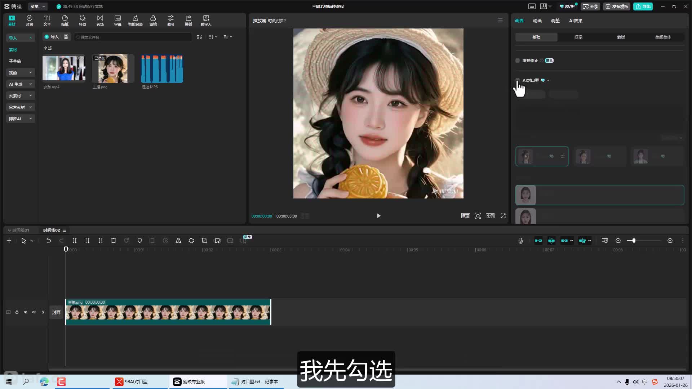Click the split clip tool icon

[75, 241]
